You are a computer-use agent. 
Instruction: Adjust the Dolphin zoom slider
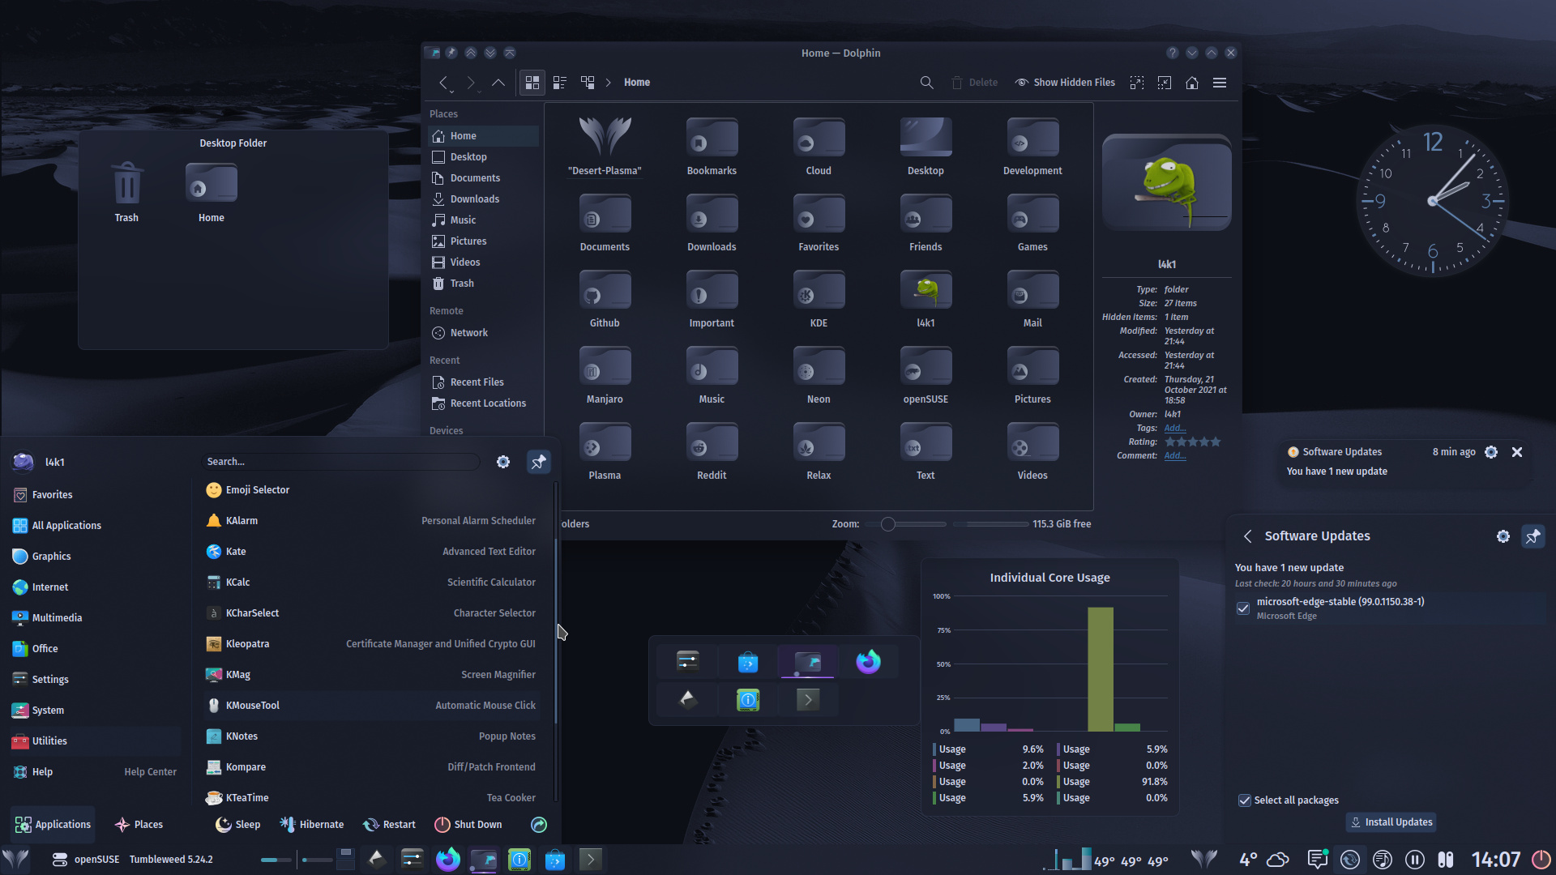coord(906,524)
